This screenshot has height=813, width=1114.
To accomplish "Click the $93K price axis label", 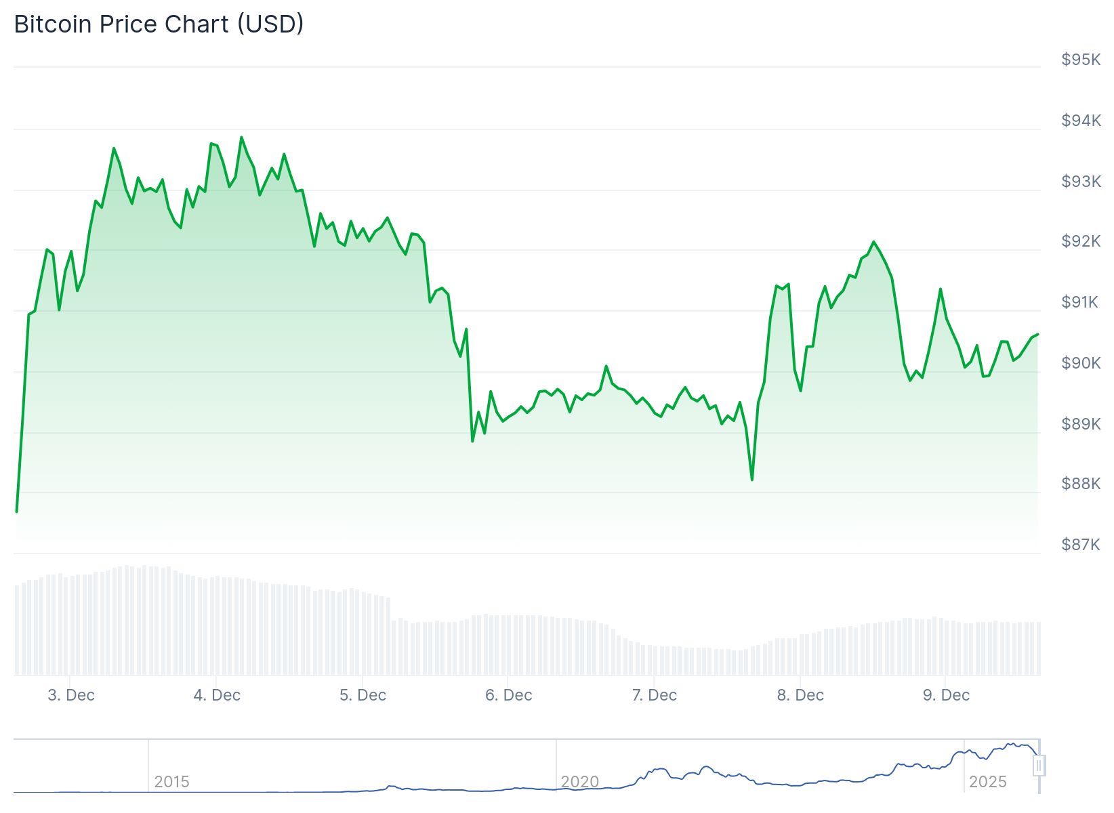I will pyautogui.click(x=1081, y=181).
